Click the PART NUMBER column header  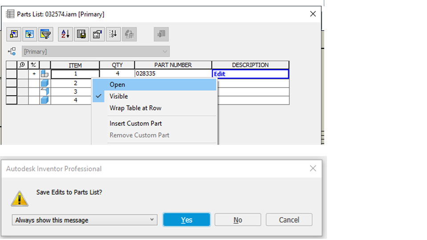173,65
